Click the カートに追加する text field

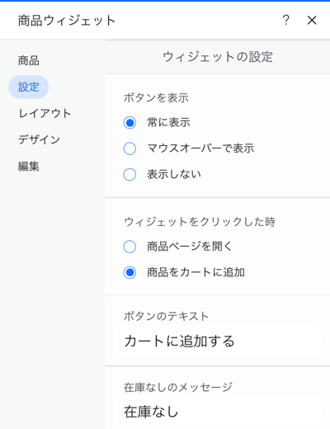coord(218,341)
